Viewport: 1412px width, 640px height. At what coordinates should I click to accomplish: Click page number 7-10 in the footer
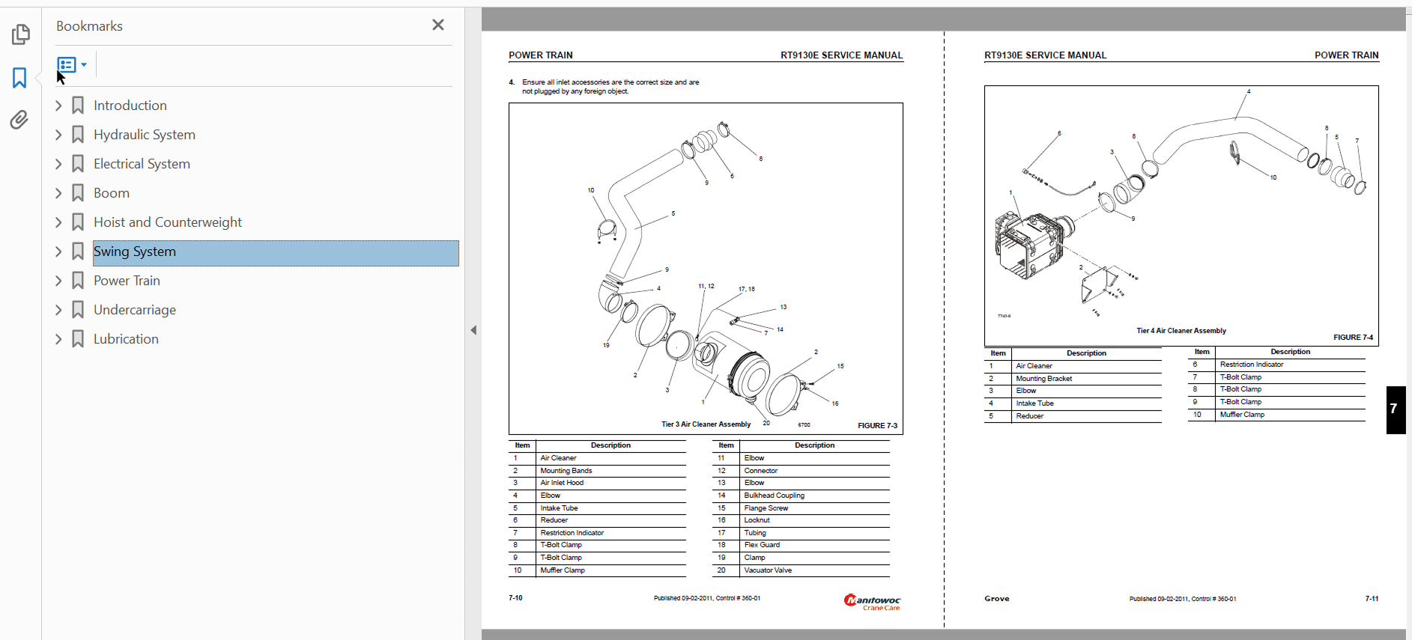click(515, 598)
